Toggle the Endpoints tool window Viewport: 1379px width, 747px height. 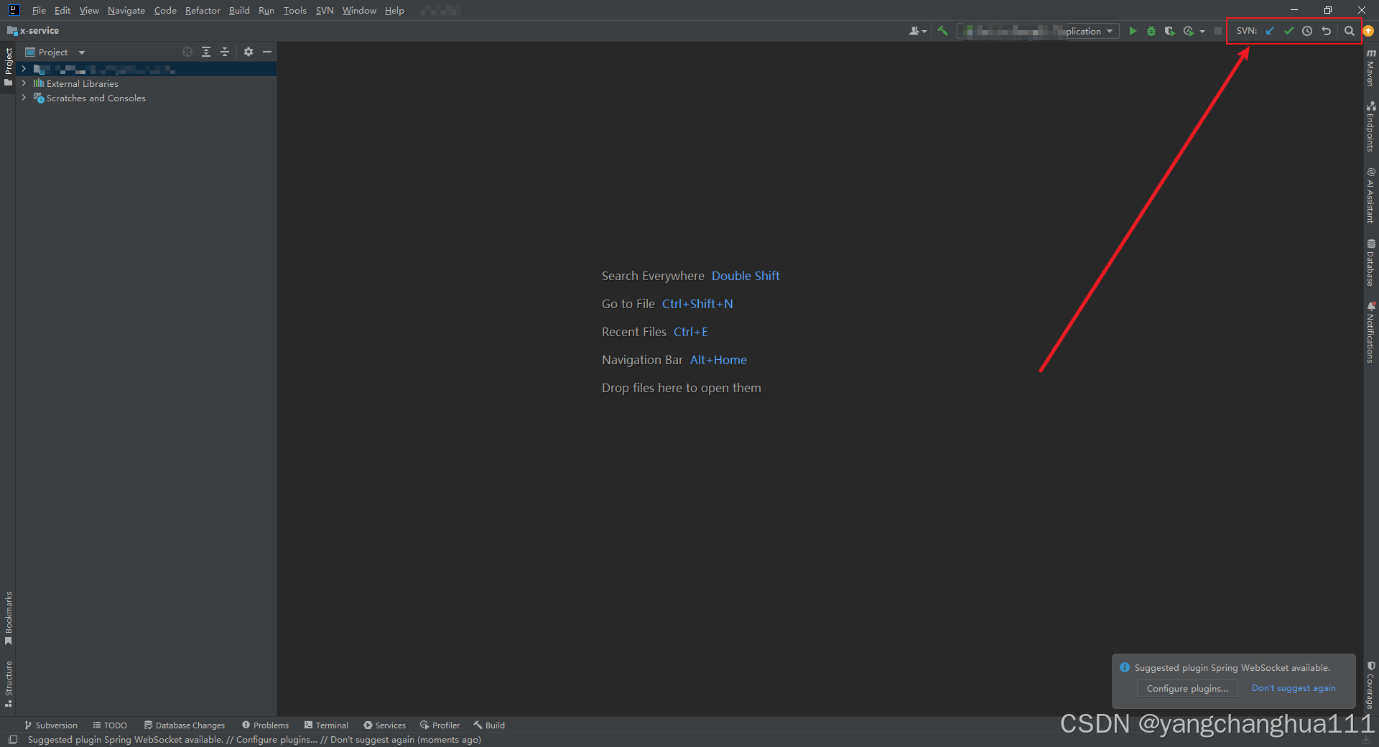tap(1371, 126)
